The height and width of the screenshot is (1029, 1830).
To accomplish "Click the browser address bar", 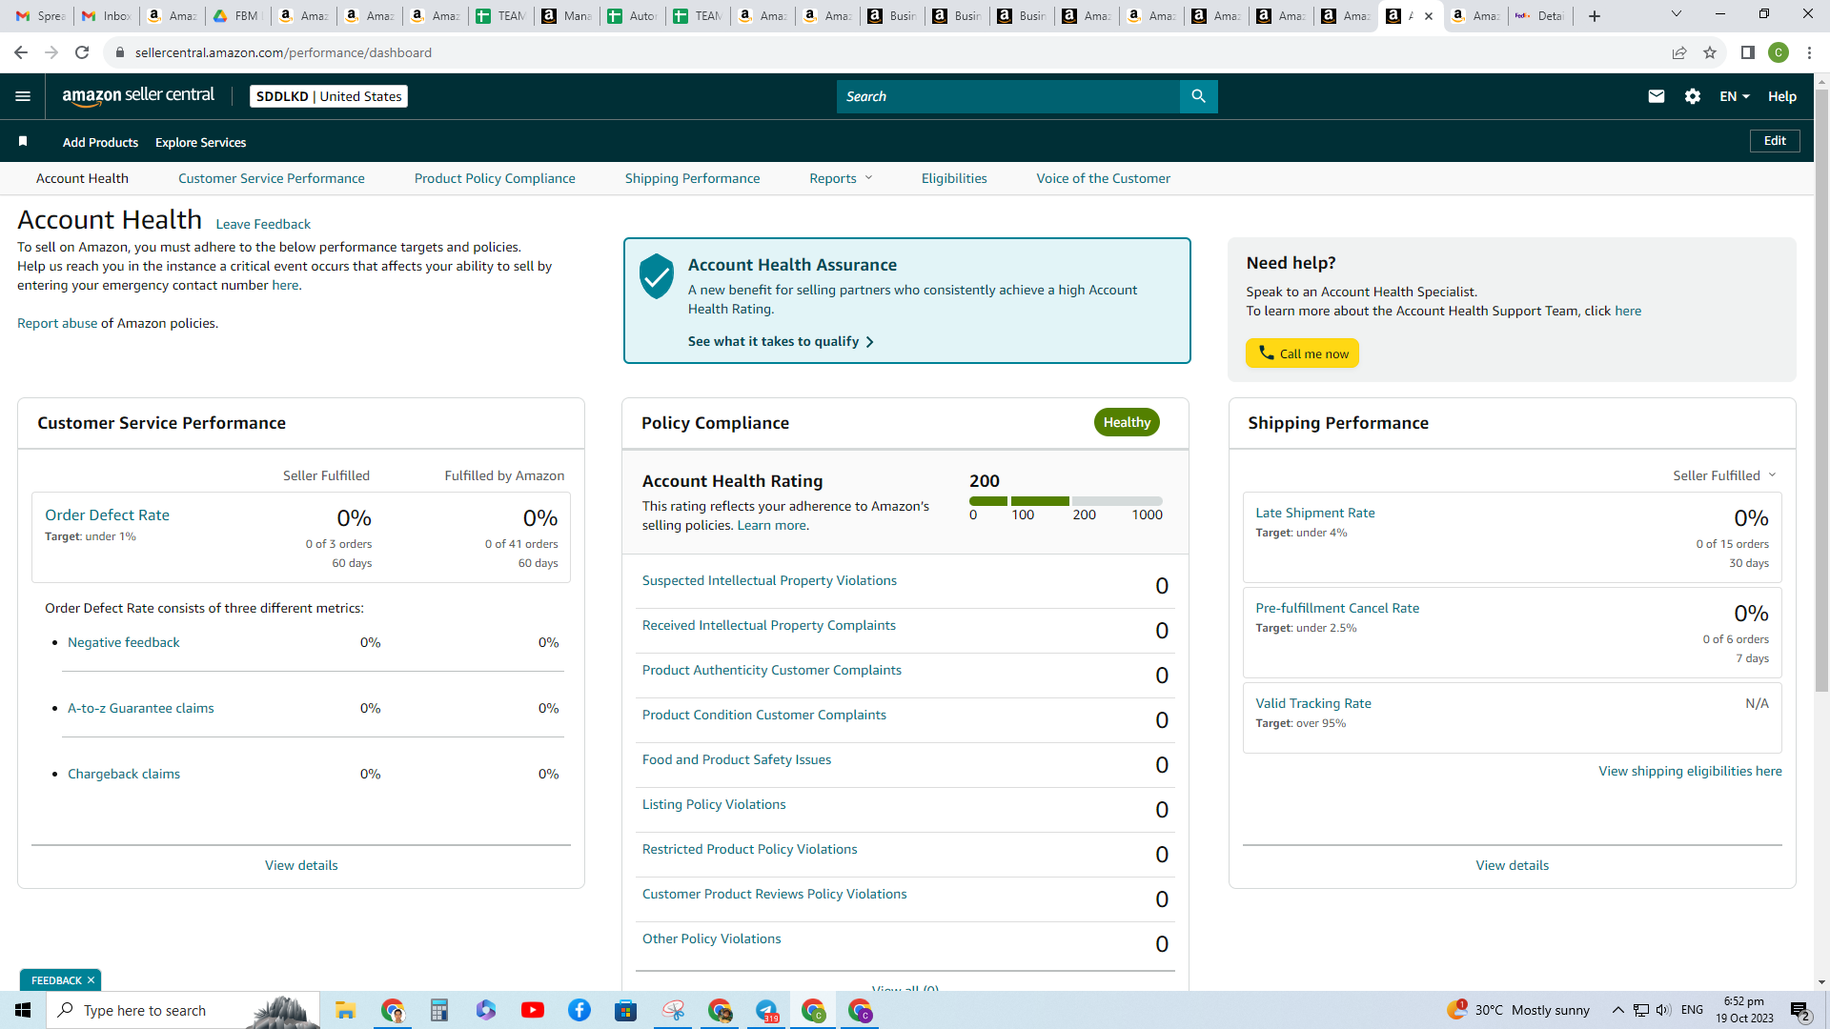I will point(886,52).
